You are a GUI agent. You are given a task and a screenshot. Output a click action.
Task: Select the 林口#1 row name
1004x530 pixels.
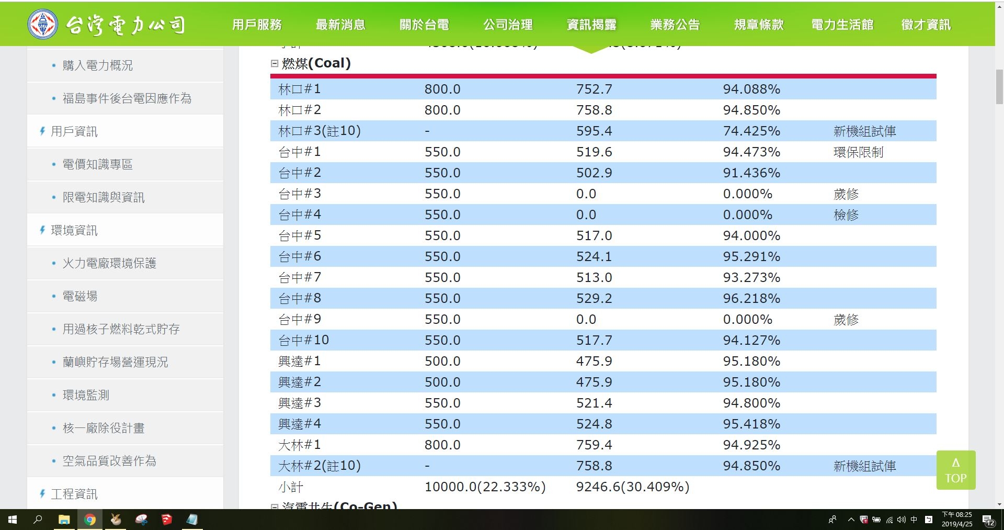[300, 89]
